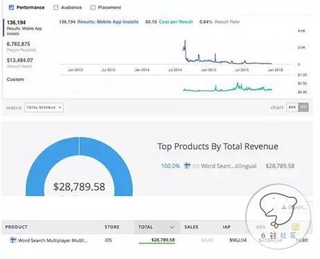Select the 136,194 Mobile App Installs metric
Image resolution: width=320 pixels, height=259 pixels.
(x=24, y=28)
